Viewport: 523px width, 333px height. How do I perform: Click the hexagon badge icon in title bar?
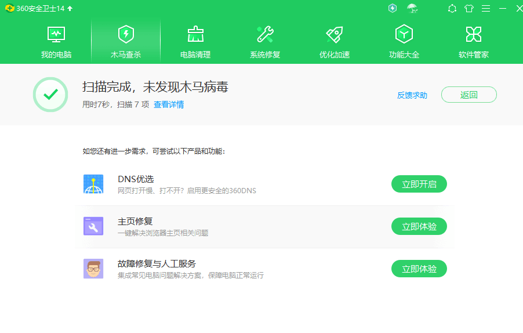coord(452,8)
